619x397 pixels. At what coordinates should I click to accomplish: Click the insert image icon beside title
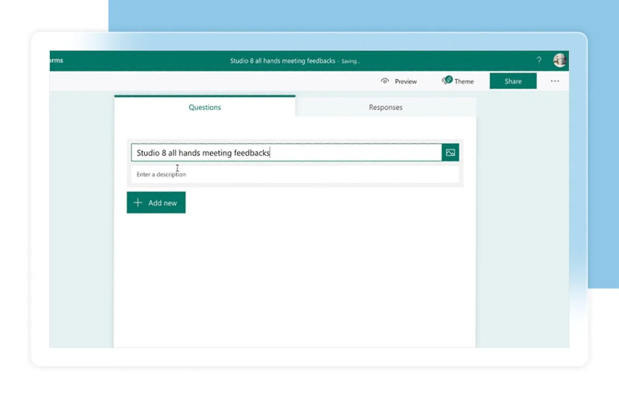(450, 153)
